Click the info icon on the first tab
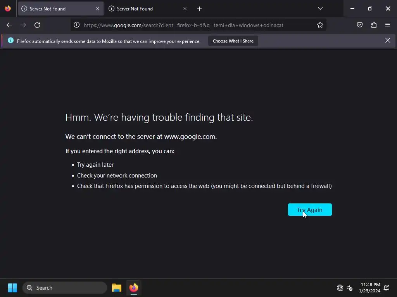Image resolution: width=397 pixels, height=297 pixels. [x=24, y=9]
